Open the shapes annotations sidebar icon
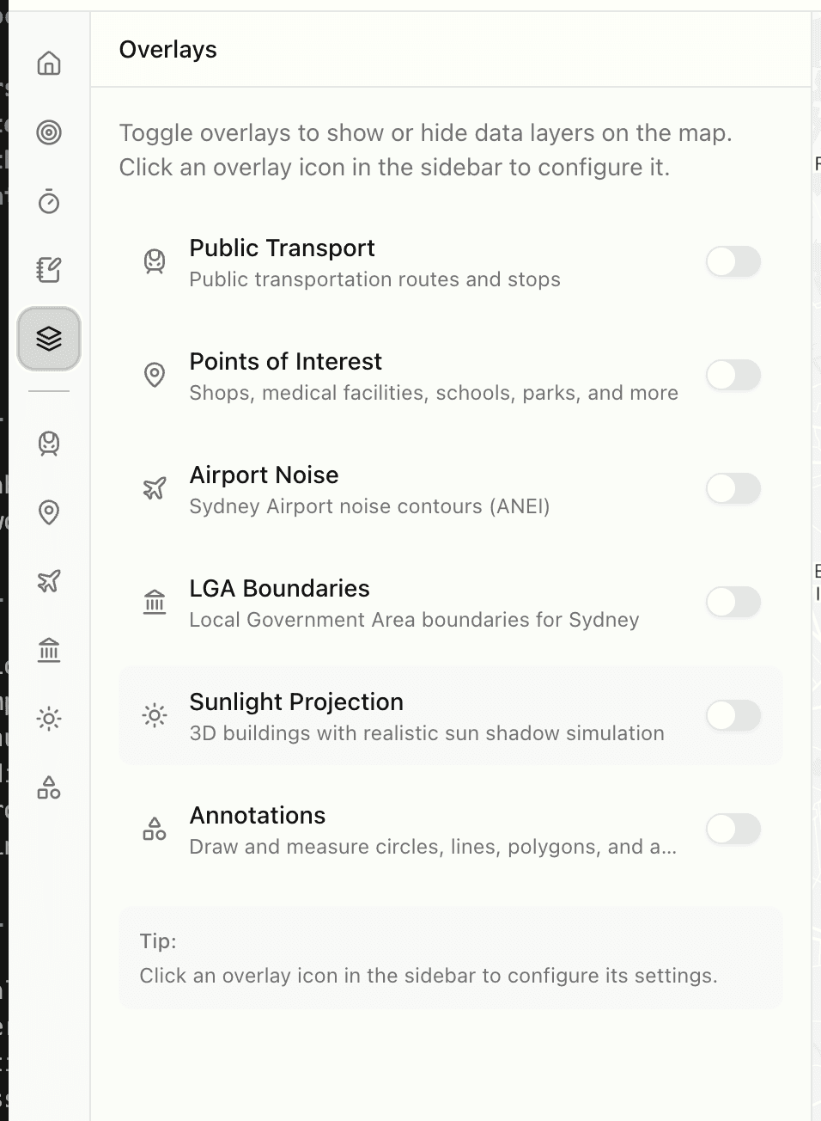The width and height of the screenshot is (821, 1121). [x=49, y=787]
